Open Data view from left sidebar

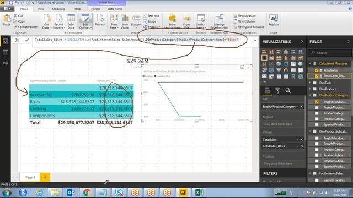(x=6, y=52)
